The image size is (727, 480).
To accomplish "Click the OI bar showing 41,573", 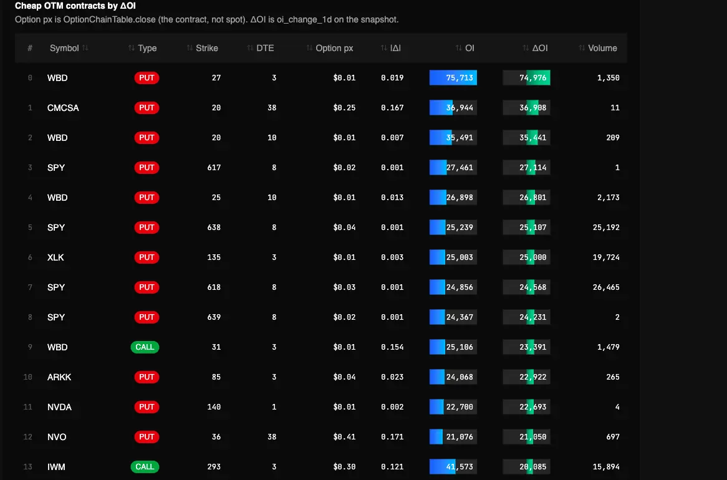I will (453, 466).
